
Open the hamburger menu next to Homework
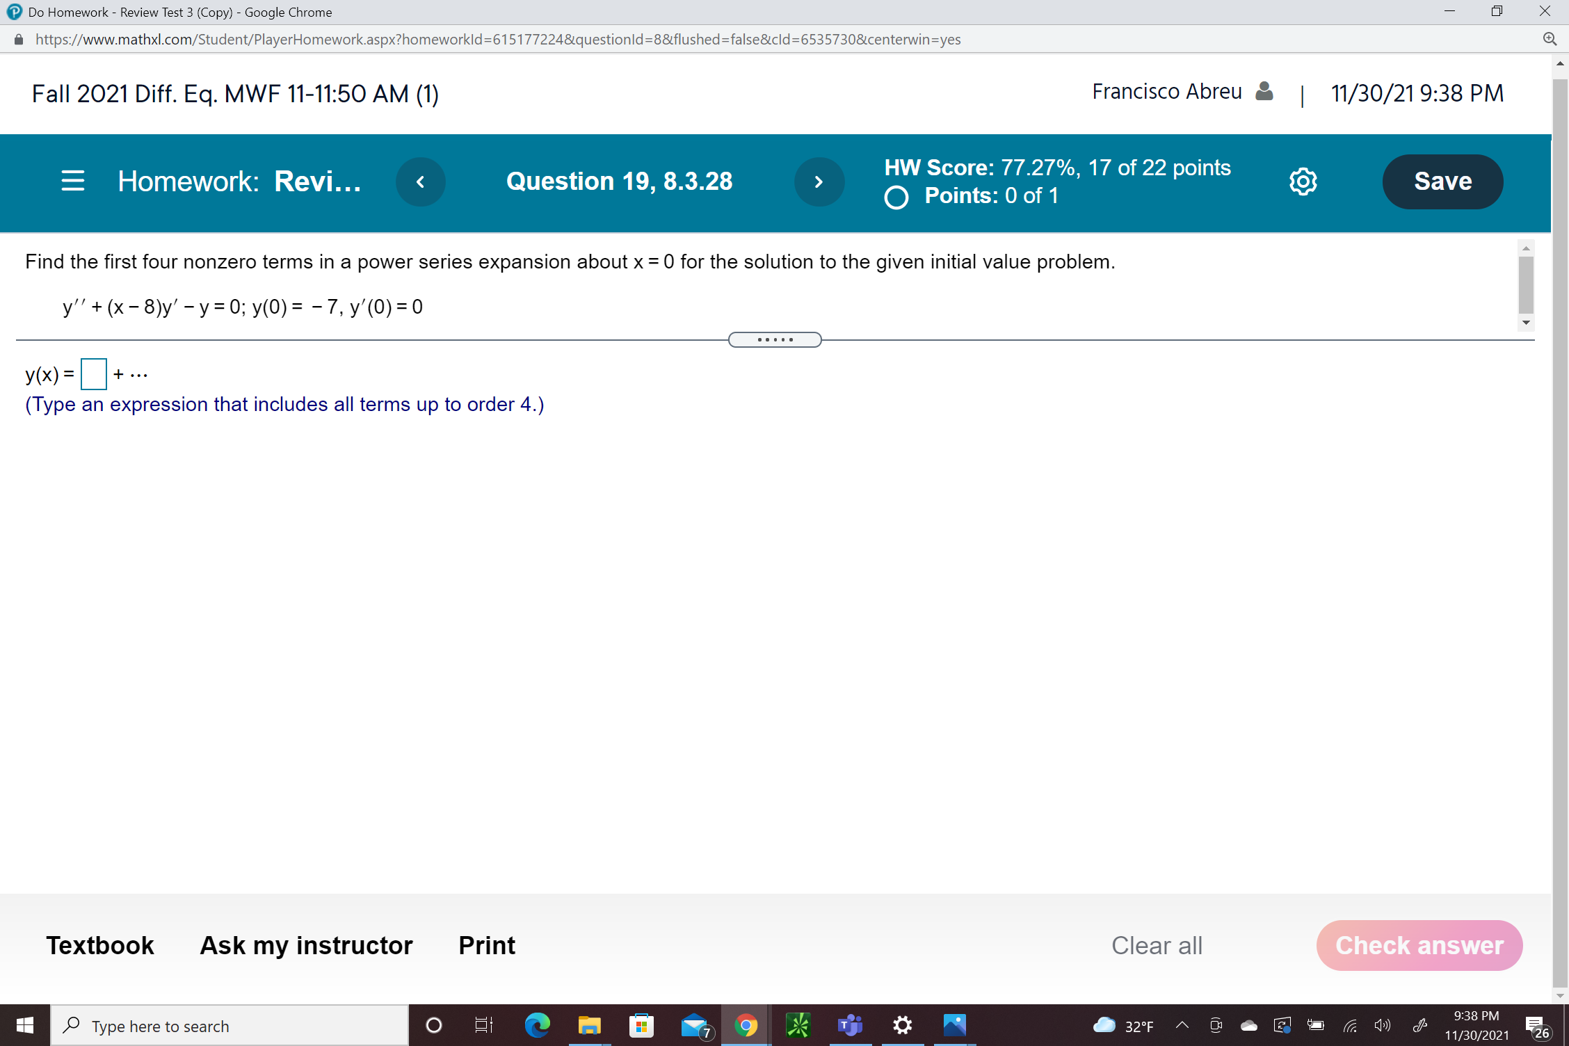point(72,181)
